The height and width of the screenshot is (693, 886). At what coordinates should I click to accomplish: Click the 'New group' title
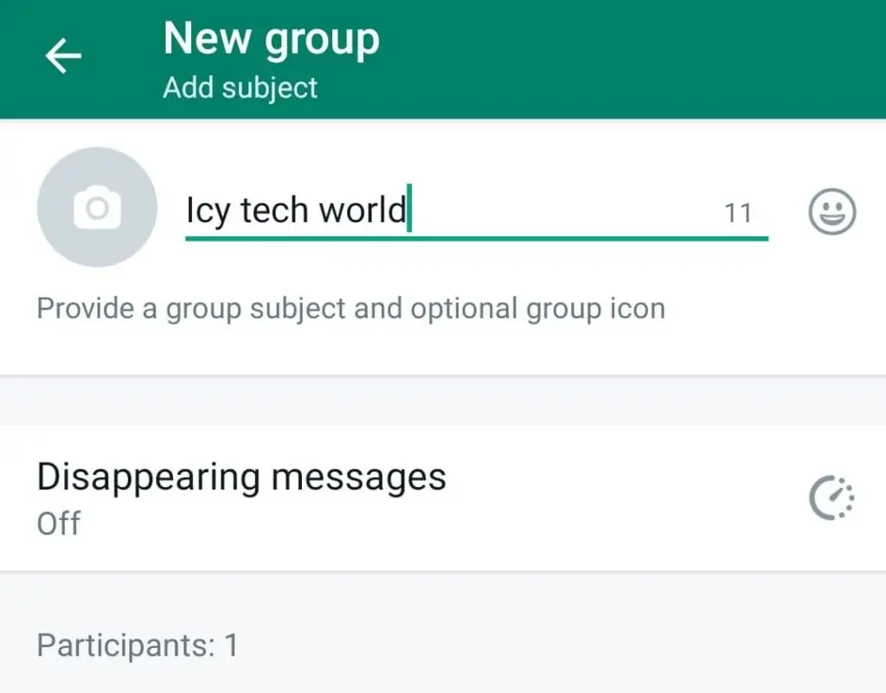(x=271, y=40)
